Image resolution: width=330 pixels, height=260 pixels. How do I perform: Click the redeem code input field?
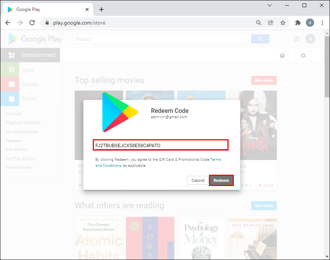(161, 145)
